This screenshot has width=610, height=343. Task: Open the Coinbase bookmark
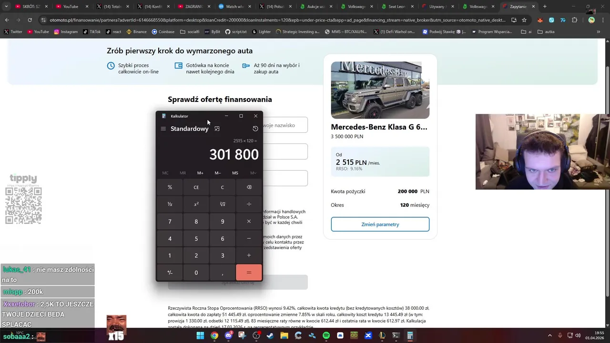click(x=163, y=32)
